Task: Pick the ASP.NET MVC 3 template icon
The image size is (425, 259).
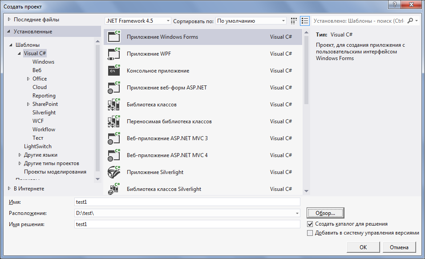Action: pyautogui.click(x=114, y=138)
